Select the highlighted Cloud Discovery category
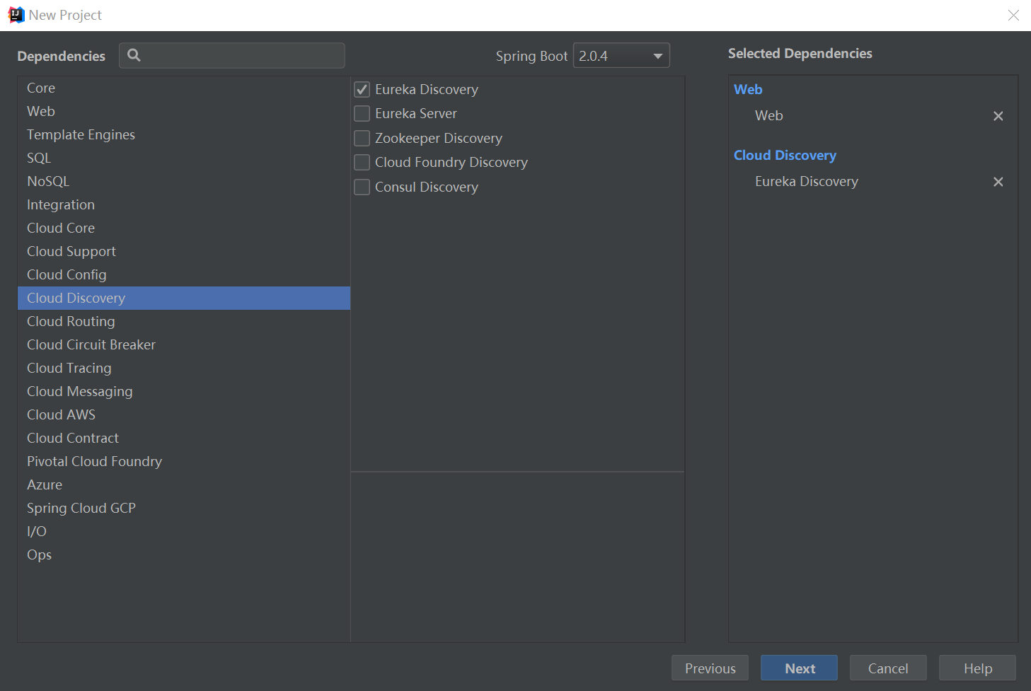This screenshot has width=1031, height=691. (x=184, y=298)
